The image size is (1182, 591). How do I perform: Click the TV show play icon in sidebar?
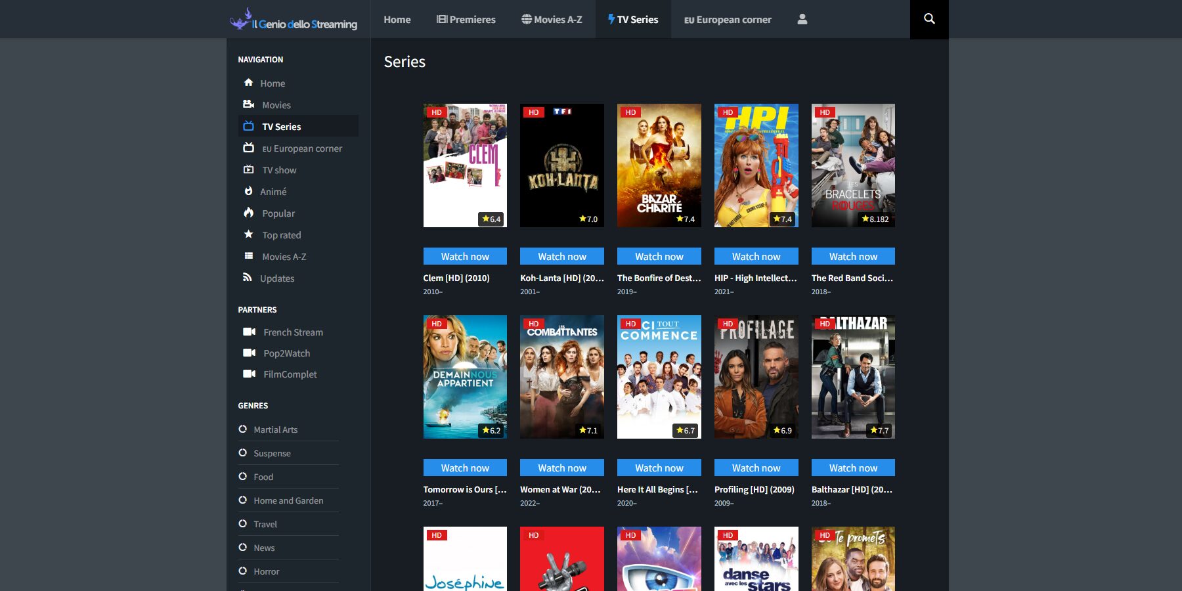(249, 169)
